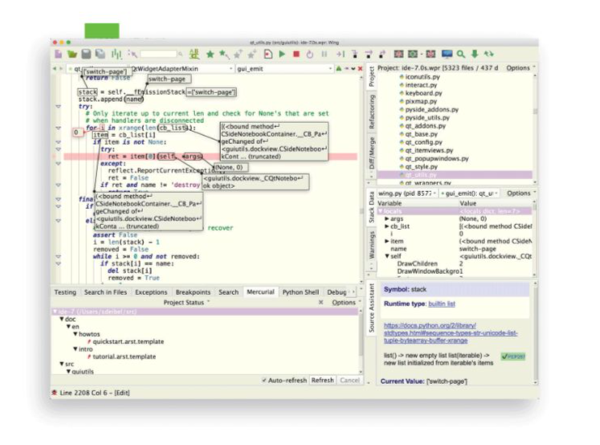
Task: Click the Cancel button
Action: pos(349,380)
